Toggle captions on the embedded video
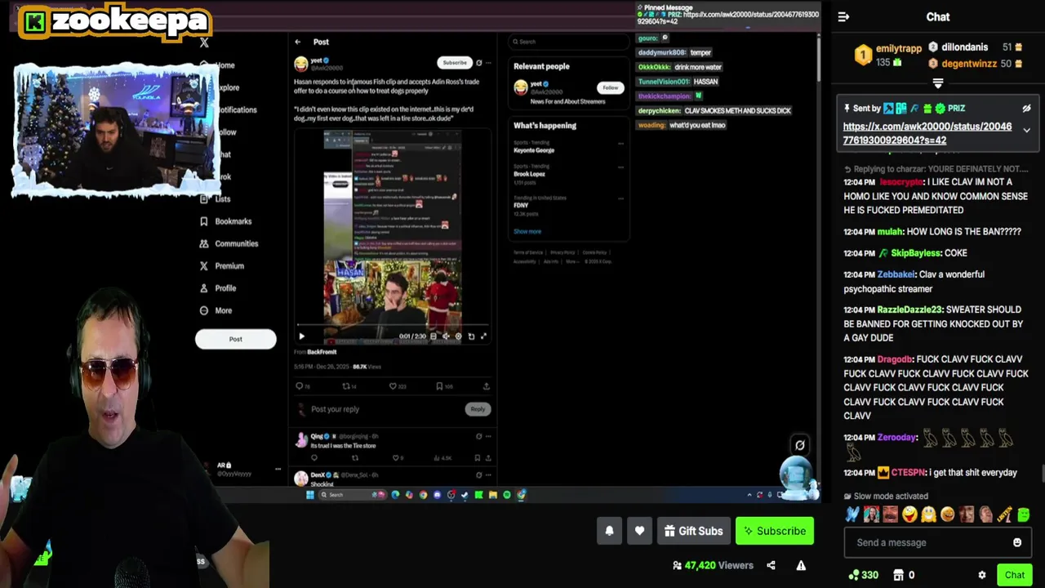 [x=434, y=336]
